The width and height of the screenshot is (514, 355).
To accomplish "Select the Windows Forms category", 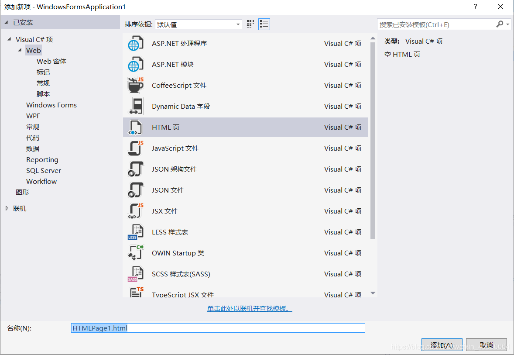I will 51,105.
